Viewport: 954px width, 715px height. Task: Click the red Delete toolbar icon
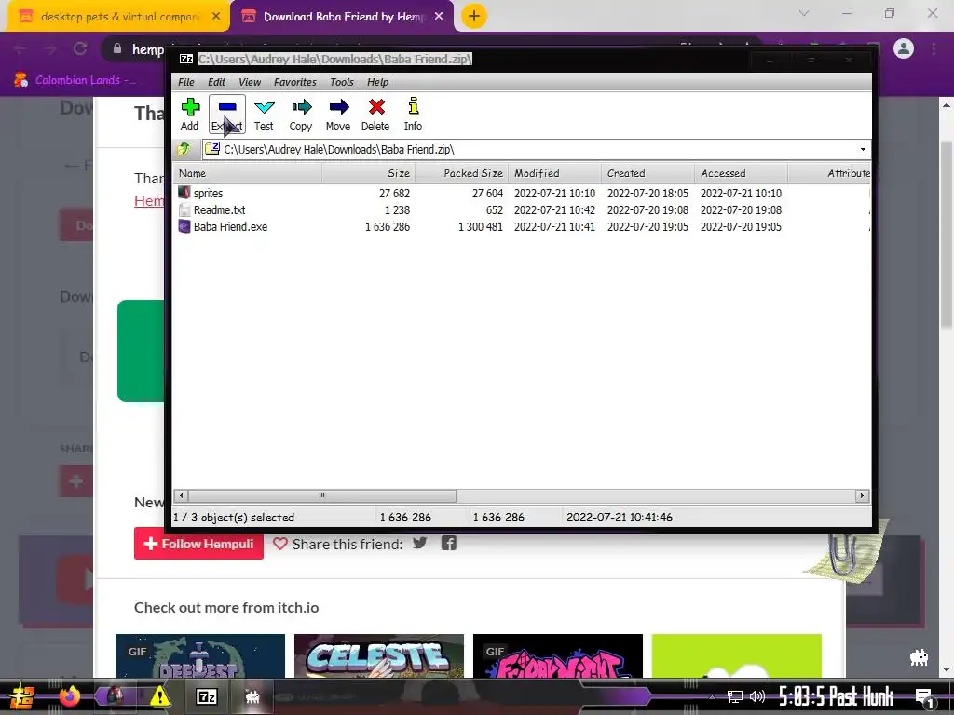point(375,115)
